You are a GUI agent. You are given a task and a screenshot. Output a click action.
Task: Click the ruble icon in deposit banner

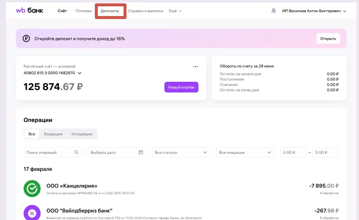click(x=26, y=38)
